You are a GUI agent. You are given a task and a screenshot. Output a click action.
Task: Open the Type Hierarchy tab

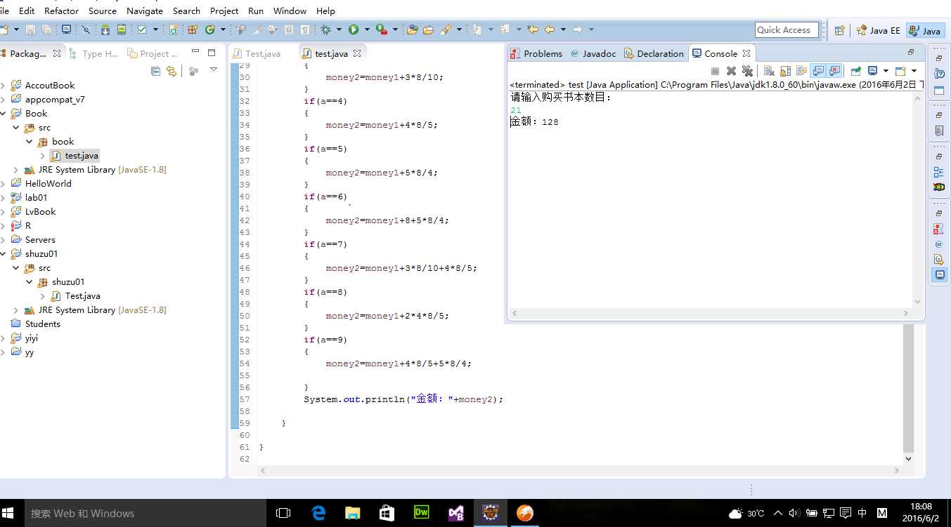tap(94, 53)
